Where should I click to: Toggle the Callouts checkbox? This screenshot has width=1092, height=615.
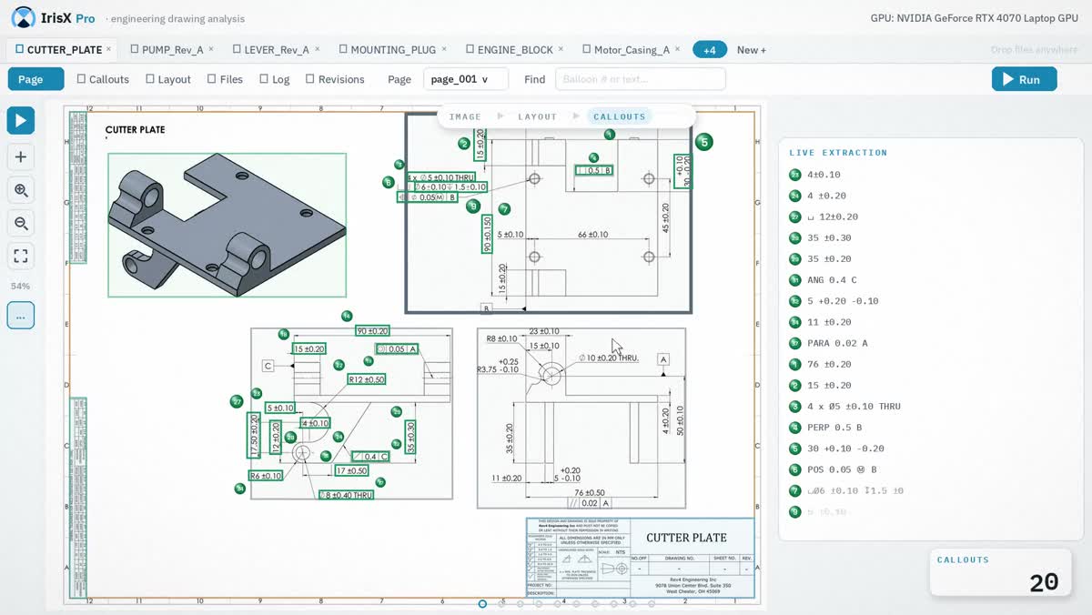(x=81, y=79)
